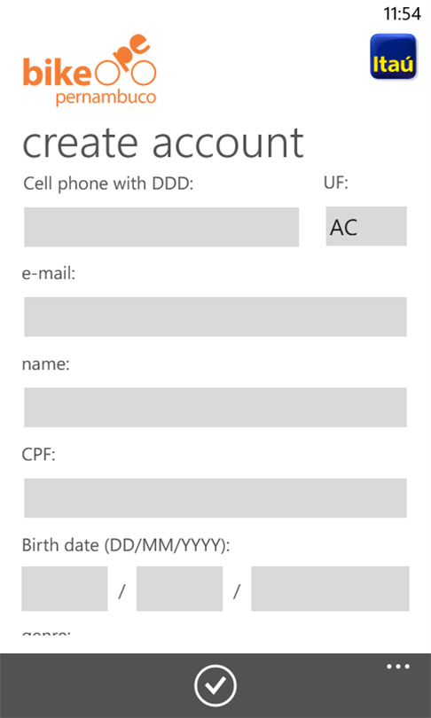Select the e-mail input field
The width and height of the screenshot is (431, 718).
(215, 316)
